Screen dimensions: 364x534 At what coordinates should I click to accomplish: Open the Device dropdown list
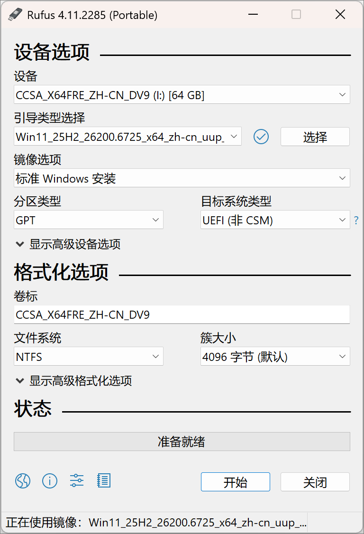182,95
